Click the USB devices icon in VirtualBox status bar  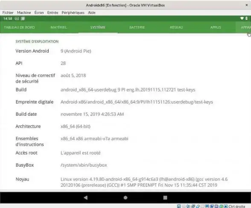198,206
